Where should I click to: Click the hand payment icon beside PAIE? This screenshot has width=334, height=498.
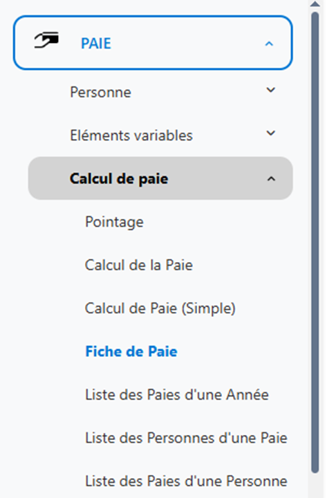(x=46, y=40)
